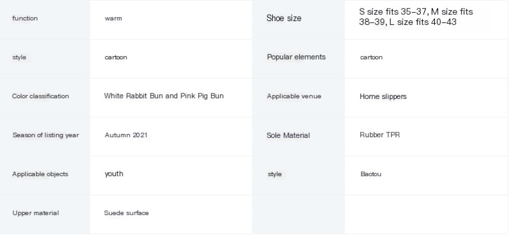Click the 'Applicable objects' label

click(40, 174)
